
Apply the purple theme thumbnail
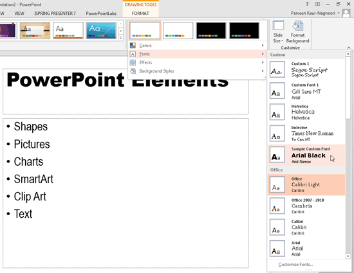click(x=8, y=30)
